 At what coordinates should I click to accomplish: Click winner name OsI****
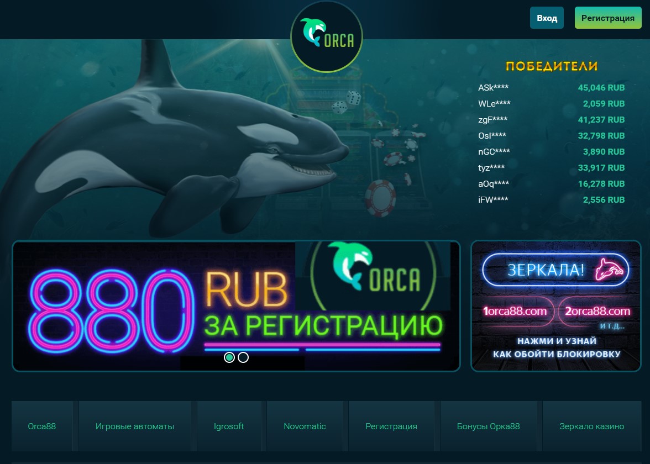(x=492, y=135)
